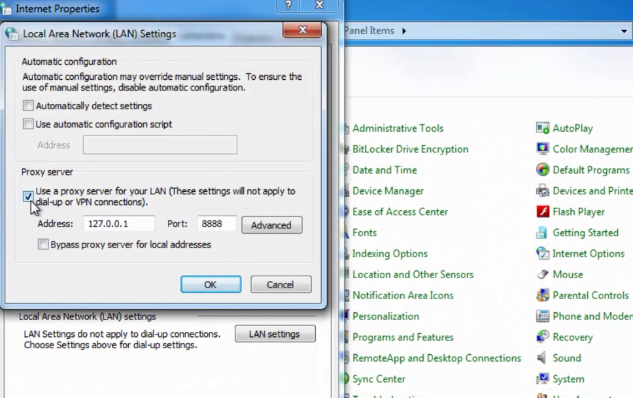The width and height of the screenshot is (633, 398).
Task: Click the proxy Address field 127.0.0.1
Action: click(118, 224)
